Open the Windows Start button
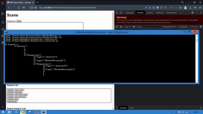The height and width of the screenshot is (114, 203). pos(3,112)
